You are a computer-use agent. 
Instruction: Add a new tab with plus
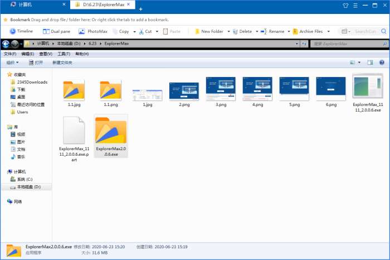[140, 9]
